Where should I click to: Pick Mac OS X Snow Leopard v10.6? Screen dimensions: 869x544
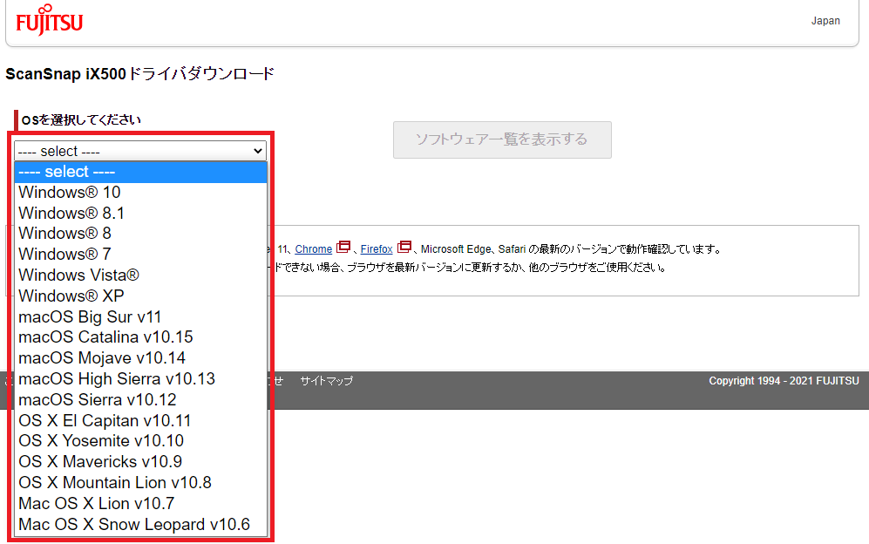[x=141, y=525]
